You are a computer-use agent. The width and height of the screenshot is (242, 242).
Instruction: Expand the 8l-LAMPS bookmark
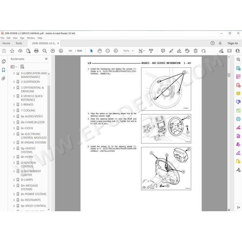click(14, 180)
